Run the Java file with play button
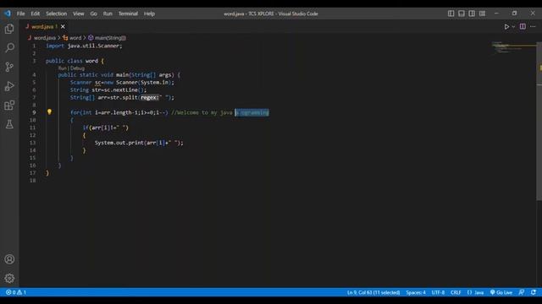Image resolution: width=542 pixels, height=304 pixels. click(506, 26)
